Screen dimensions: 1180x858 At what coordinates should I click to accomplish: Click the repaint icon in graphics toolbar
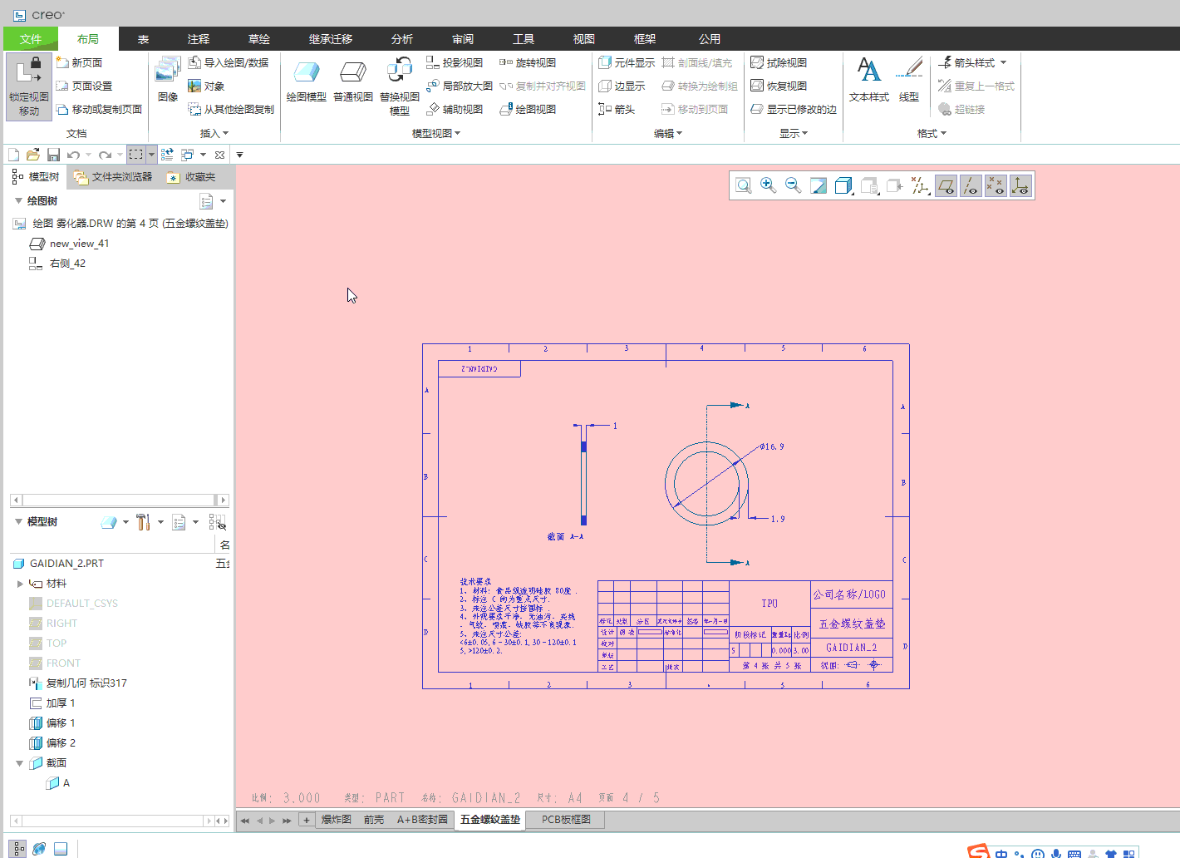point(819,185)
